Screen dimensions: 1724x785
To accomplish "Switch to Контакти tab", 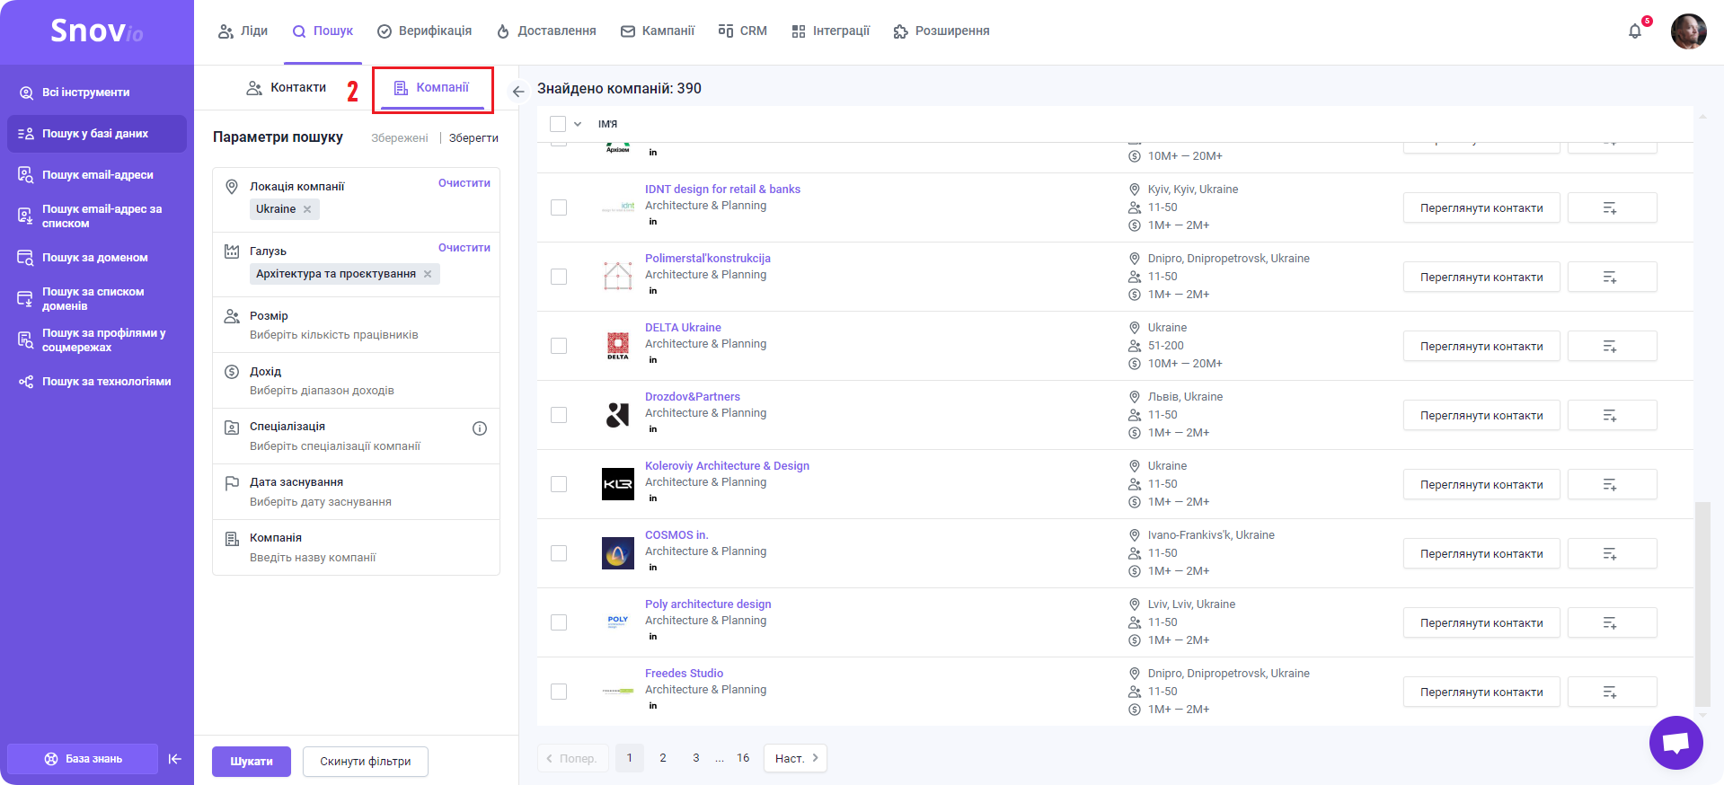I will coord(287,88).
